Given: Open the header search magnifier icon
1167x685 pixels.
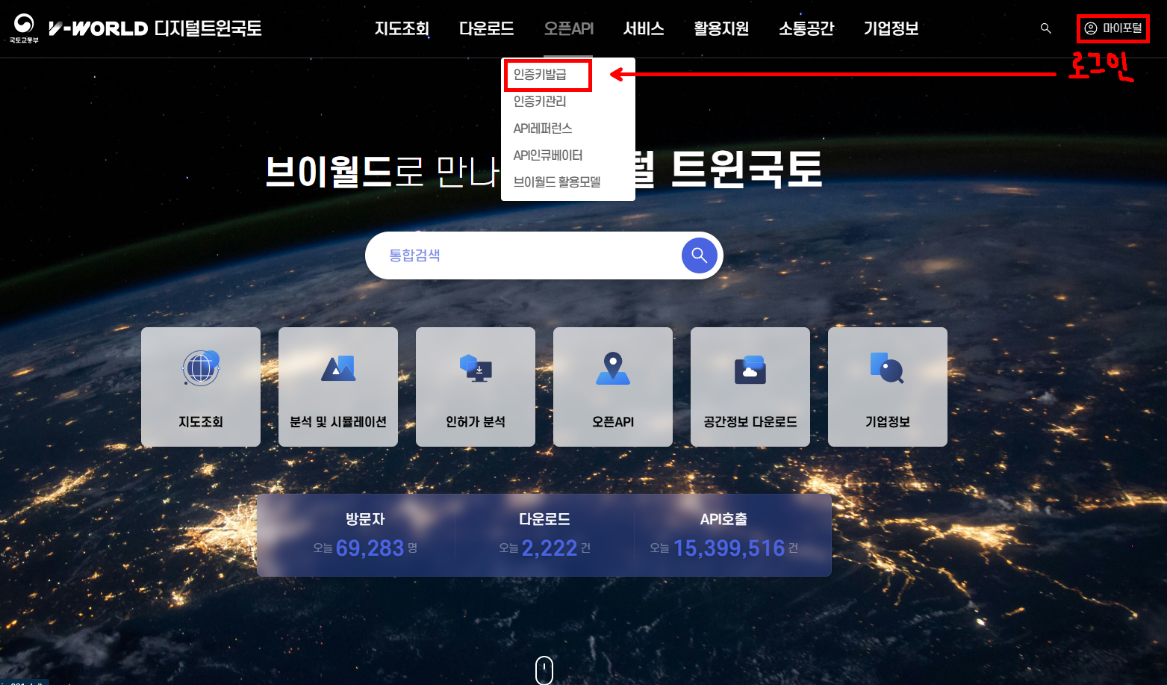Looking at the screenshot, I should point(1045,28).
